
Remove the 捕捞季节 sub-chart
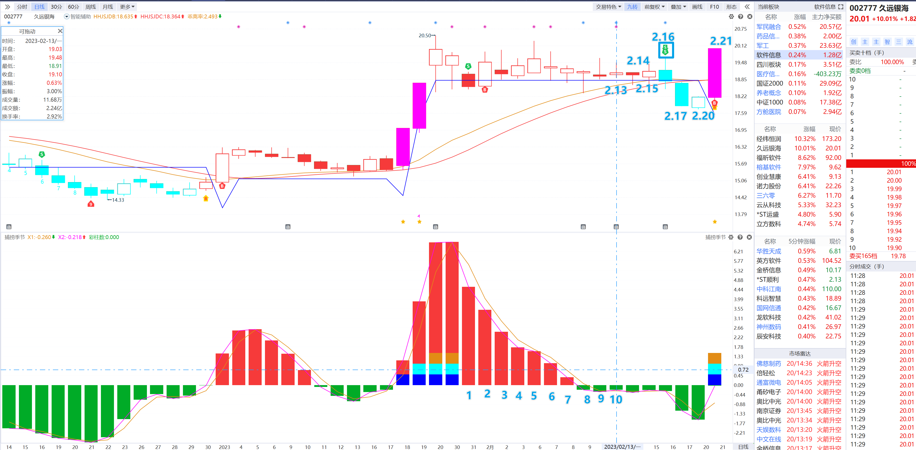coord(749,237)
